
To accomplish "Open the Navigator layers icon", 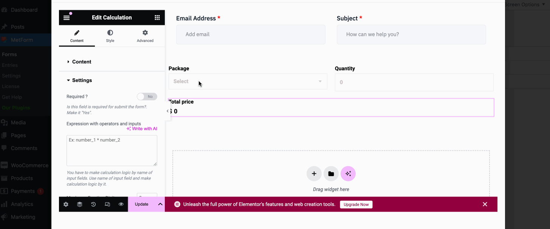I will tap(79, 204).
